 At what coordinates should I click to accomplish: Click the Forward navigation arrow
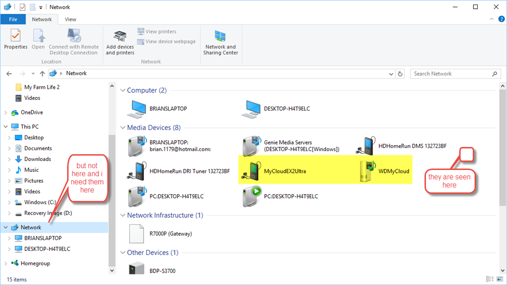[x=22, y=74]
